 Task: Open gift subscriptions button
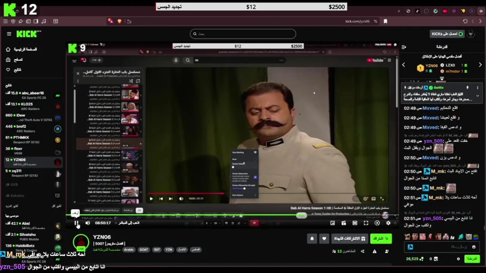(349, 238)
